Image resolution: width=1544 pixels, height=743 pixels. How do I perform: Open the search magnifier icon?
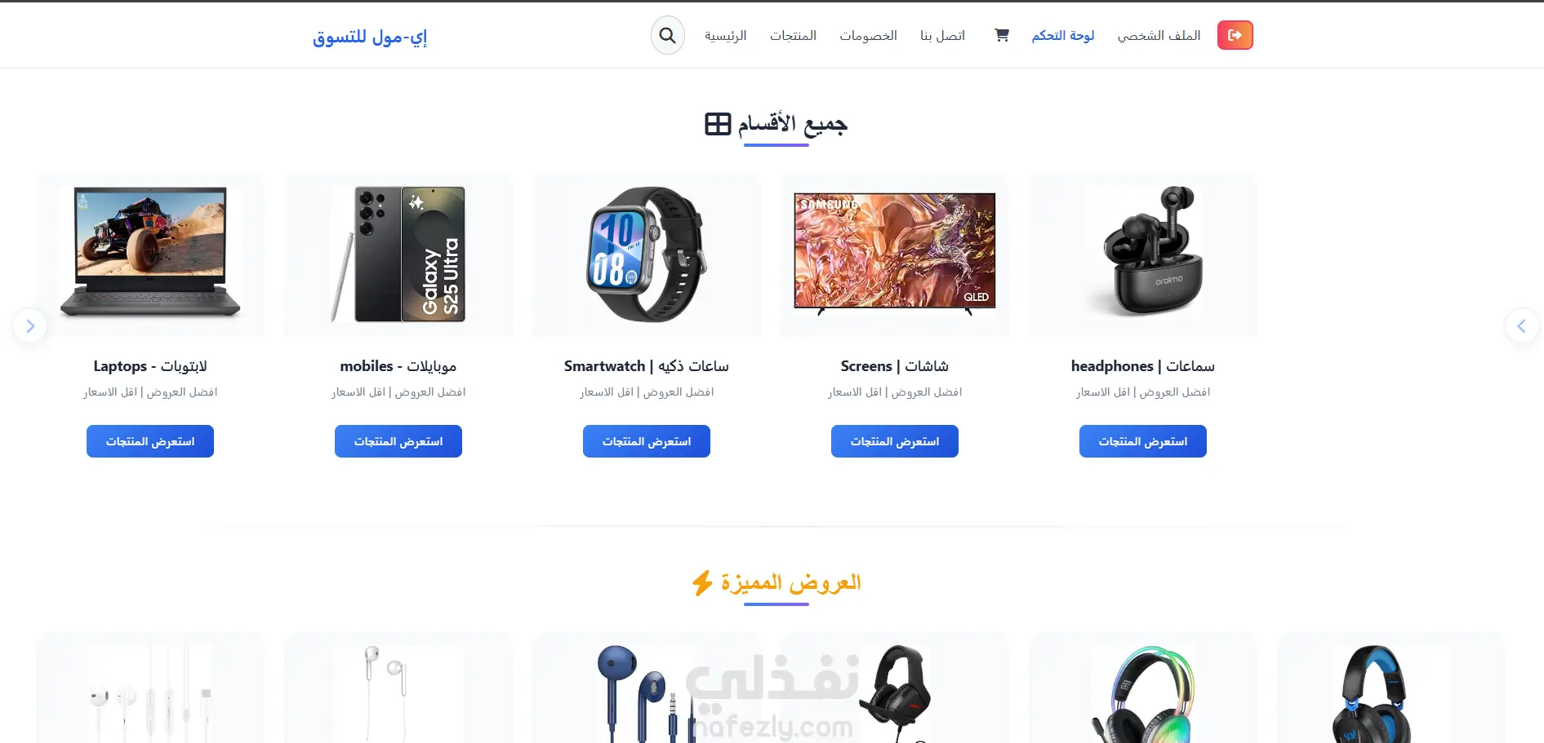coord(667,36)
